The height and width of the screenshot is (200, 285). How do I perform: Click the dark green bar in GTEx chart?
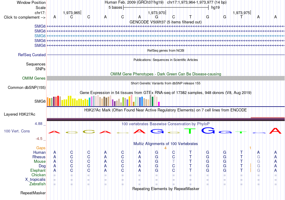152,102
